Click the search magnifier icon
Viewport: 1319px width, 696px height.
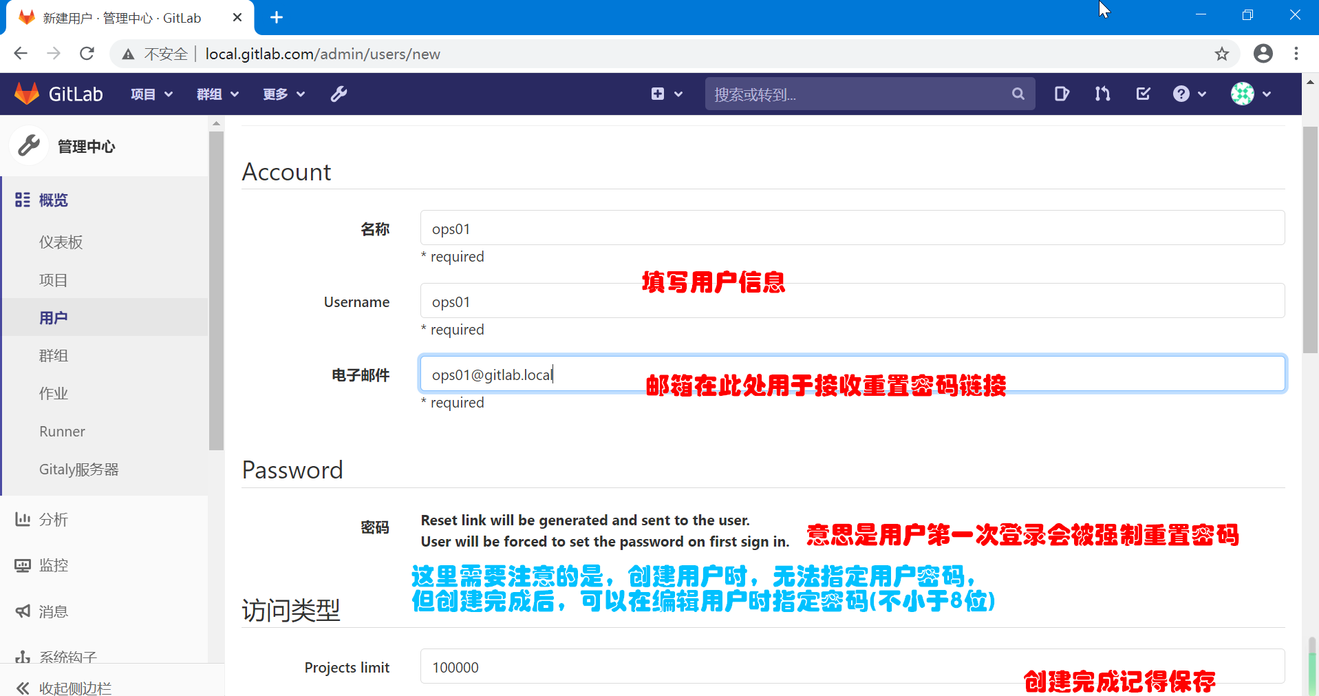pos(1018,94)
